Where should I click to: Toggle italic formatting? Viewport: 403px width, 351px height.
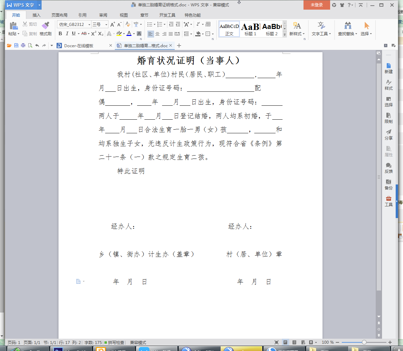pyautogui.click(x=67, y=34)
